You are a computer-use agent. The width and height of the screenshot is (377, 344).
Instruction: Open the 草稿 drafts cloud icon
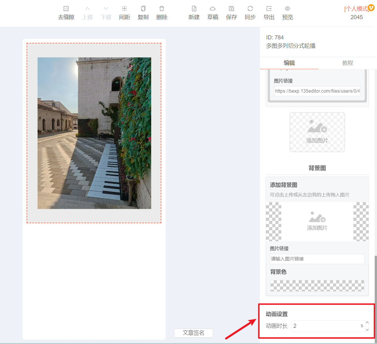pos(212,9)
